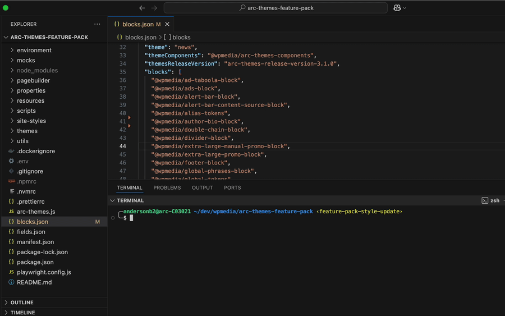Viewport: 505px width, 316px height.
Task: Click the .env gear file icon
Action: 11,161
